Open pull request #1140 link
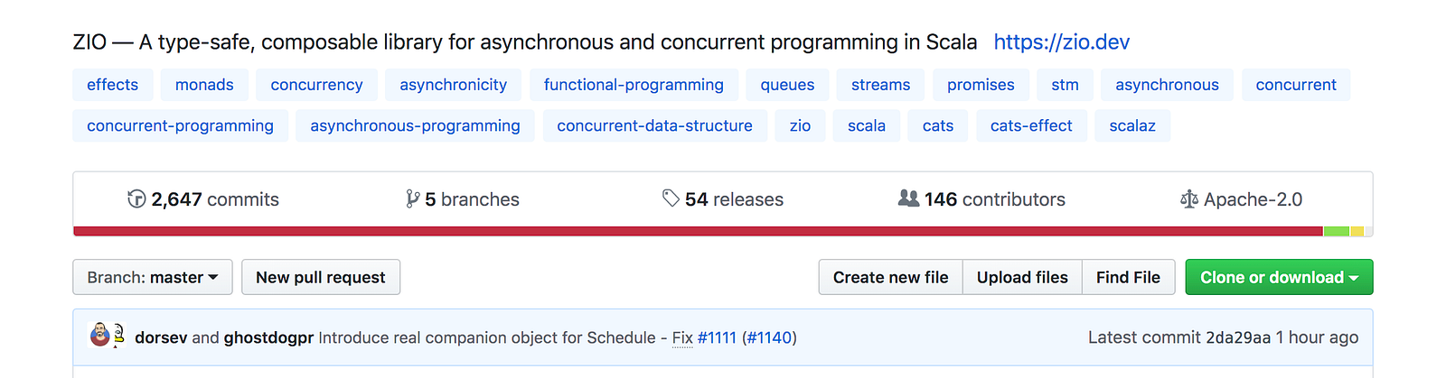This screenshot has width=1446, height=378. (769, 338)
